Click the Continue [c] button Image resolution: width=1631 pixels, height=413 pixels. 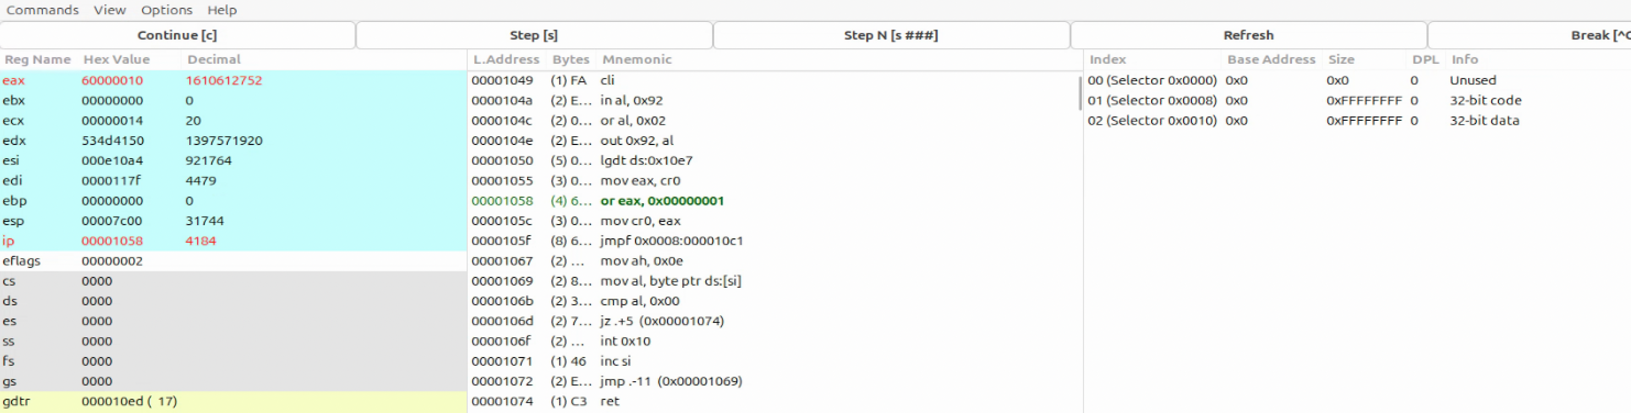pyautogui.click(x=177, y=35)
